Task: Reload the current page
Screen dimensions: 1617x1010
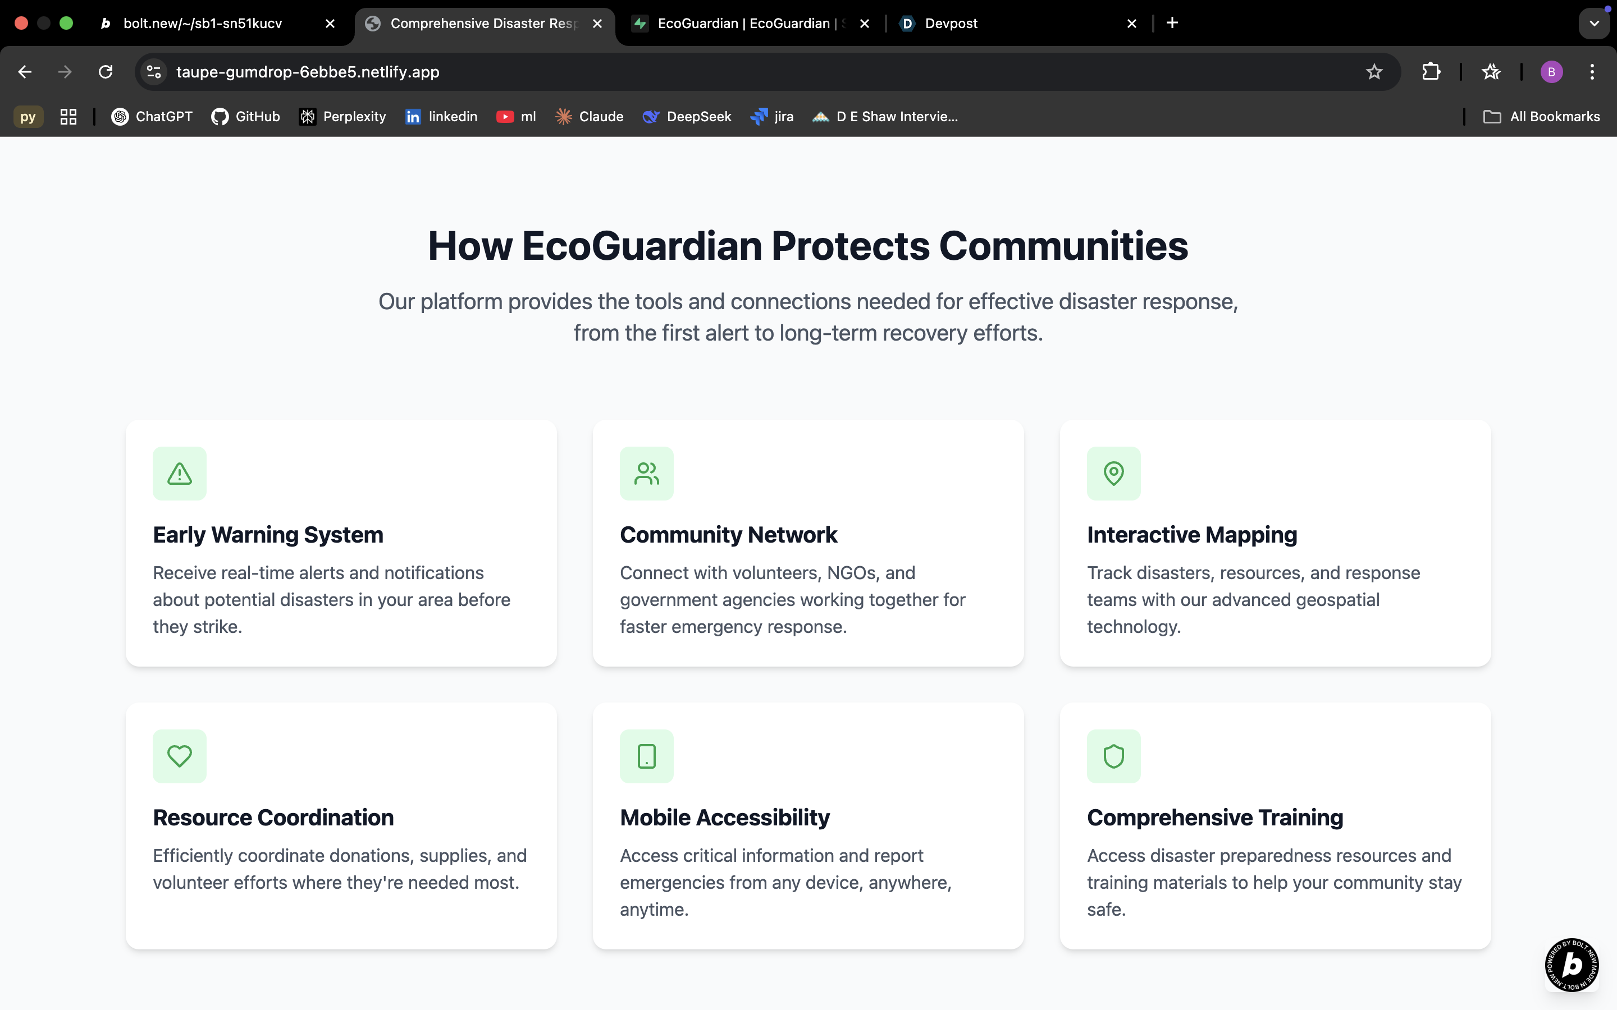Action: tap(106, 72)
